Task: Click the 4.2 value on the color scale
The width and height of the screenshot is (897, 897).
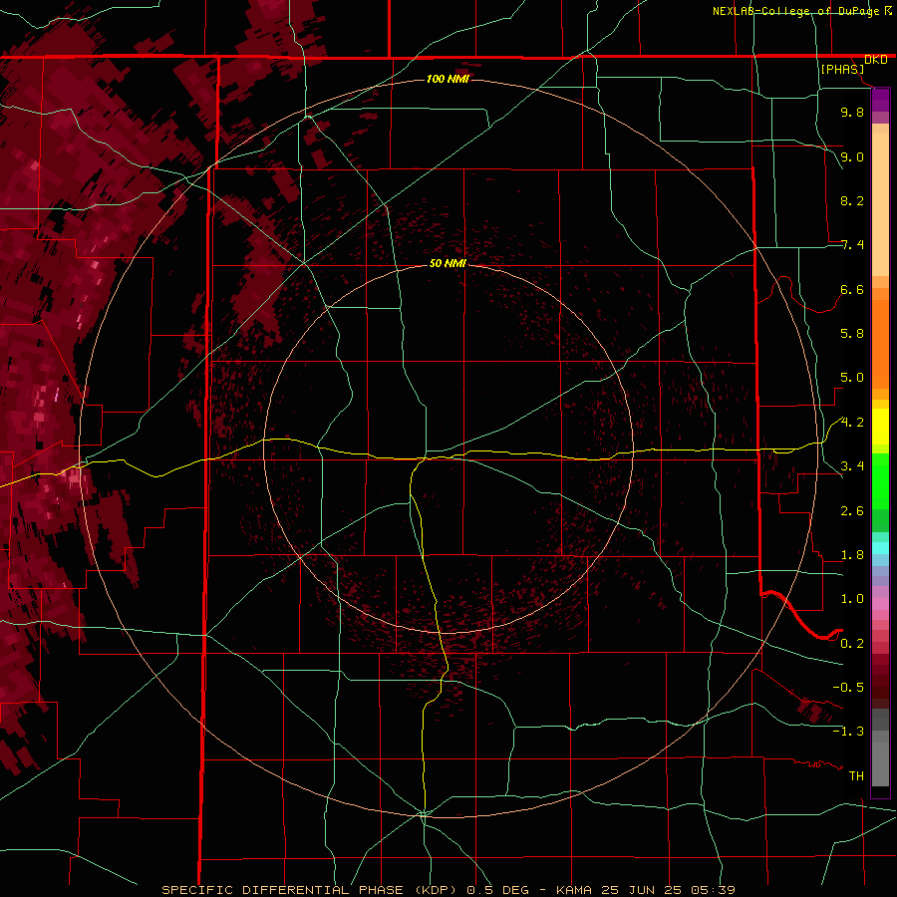Action: click(852, 423)
